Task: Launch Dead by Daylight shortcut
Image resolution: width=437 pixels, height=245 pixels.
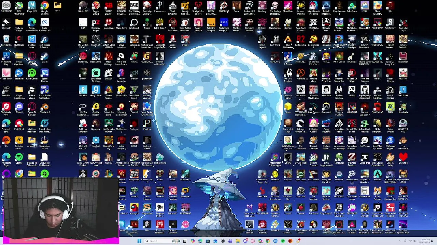Action: pos(352,42)
